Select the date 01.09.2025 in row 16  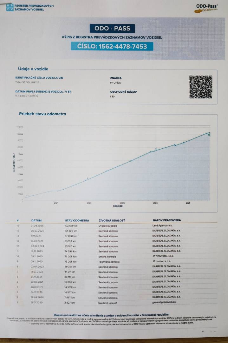(37, 226)
